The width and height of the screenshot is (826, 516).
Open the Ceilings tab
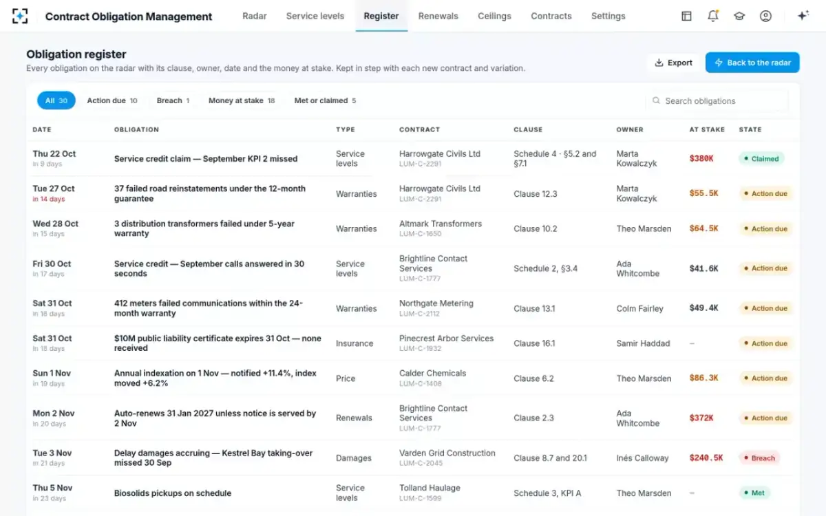point(494,16)
